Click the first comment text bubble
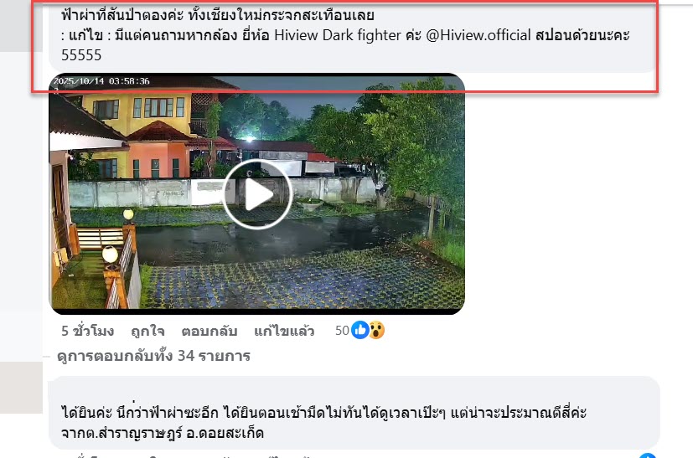Viewport: 693px width, 458px height. tap(351, 35)
